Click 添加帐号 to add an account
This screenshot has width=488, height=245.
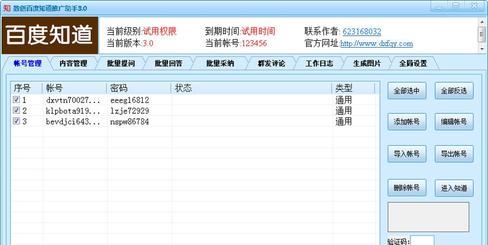click(407, 122)
